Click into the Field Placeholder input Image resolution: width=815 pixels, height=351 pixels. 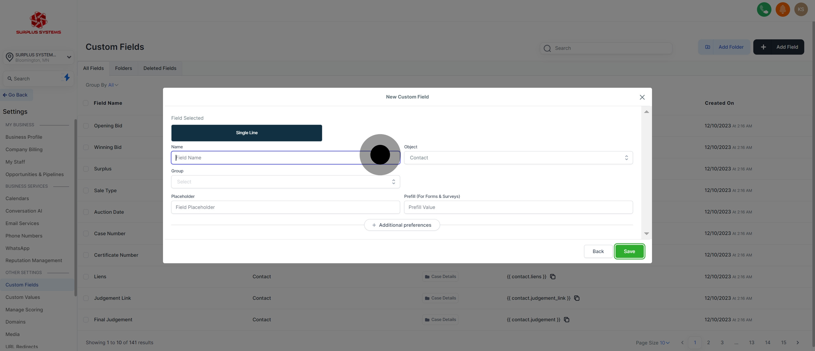click(285, 207)
